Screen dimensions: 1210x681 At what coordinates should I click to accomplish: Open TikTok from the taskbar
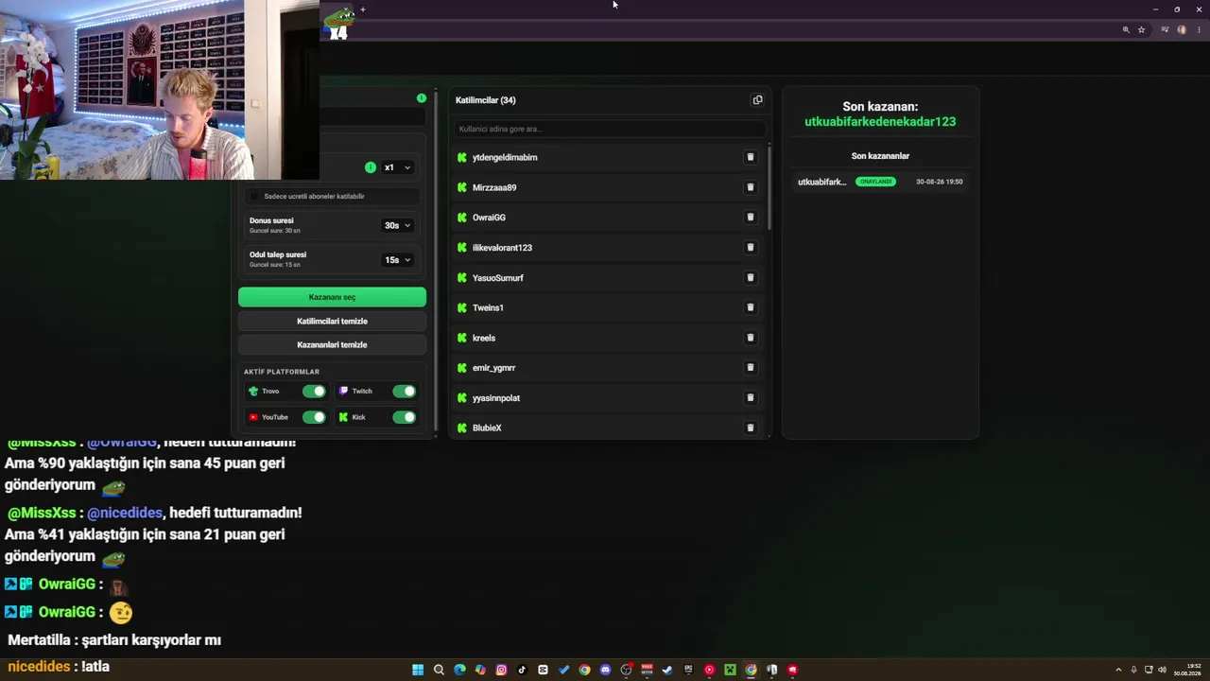pyautogui.click(x=522, y=670)
